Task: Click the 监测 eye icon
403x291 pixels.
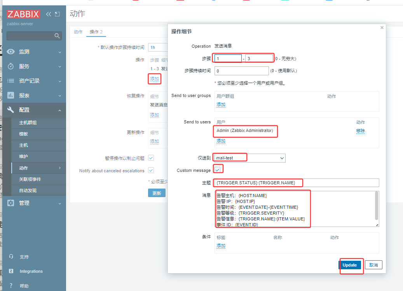Action: [x=10, y=52]
